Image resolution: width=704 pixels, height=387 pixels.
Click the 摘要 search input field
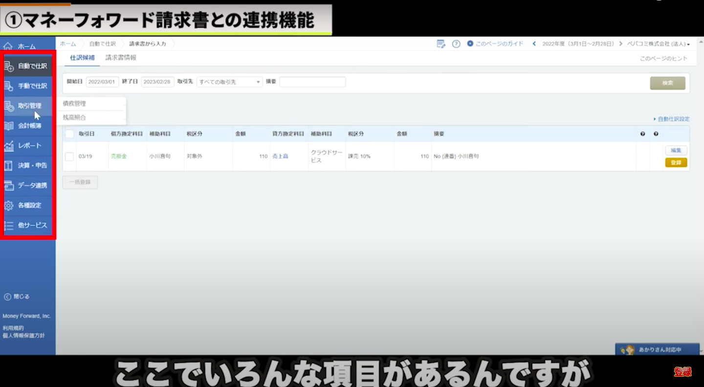tap(312, 82)
